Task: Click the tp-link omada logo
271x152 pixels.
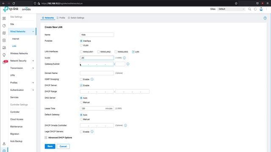Action: (17, 9)
